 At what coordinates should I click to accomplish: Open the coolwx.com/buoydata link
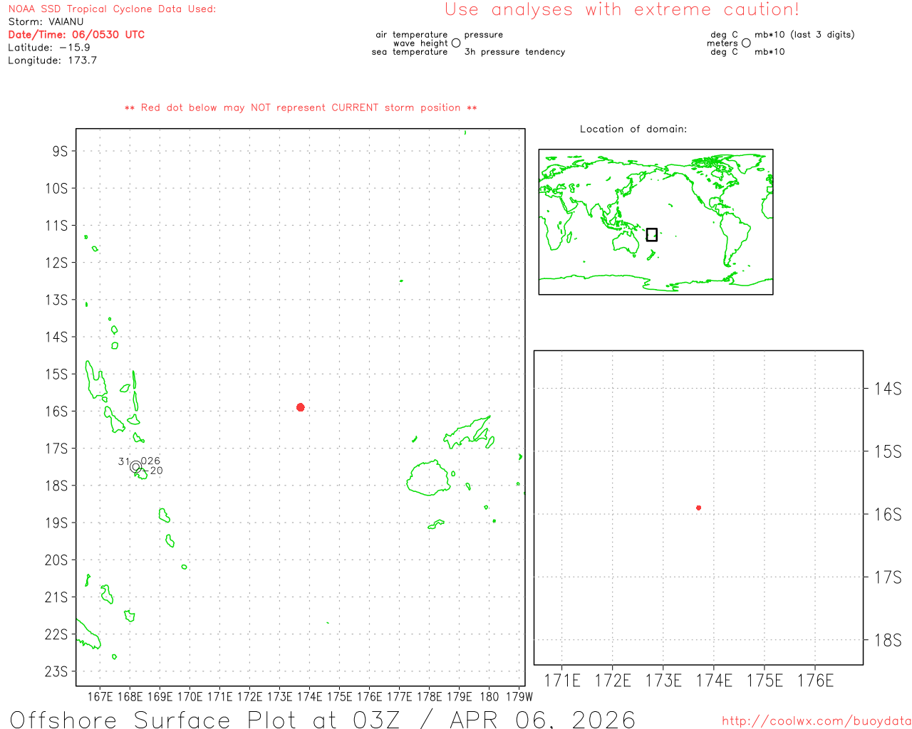click(x=816, y=721)
